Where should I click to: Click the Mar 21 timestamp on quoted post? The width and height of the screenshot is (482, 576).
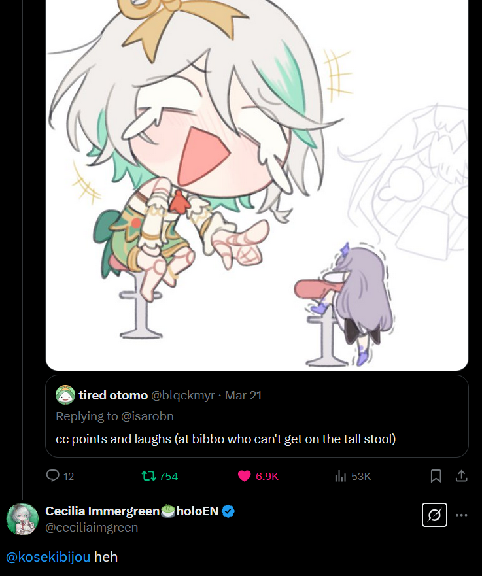click(x=243, y=396)
